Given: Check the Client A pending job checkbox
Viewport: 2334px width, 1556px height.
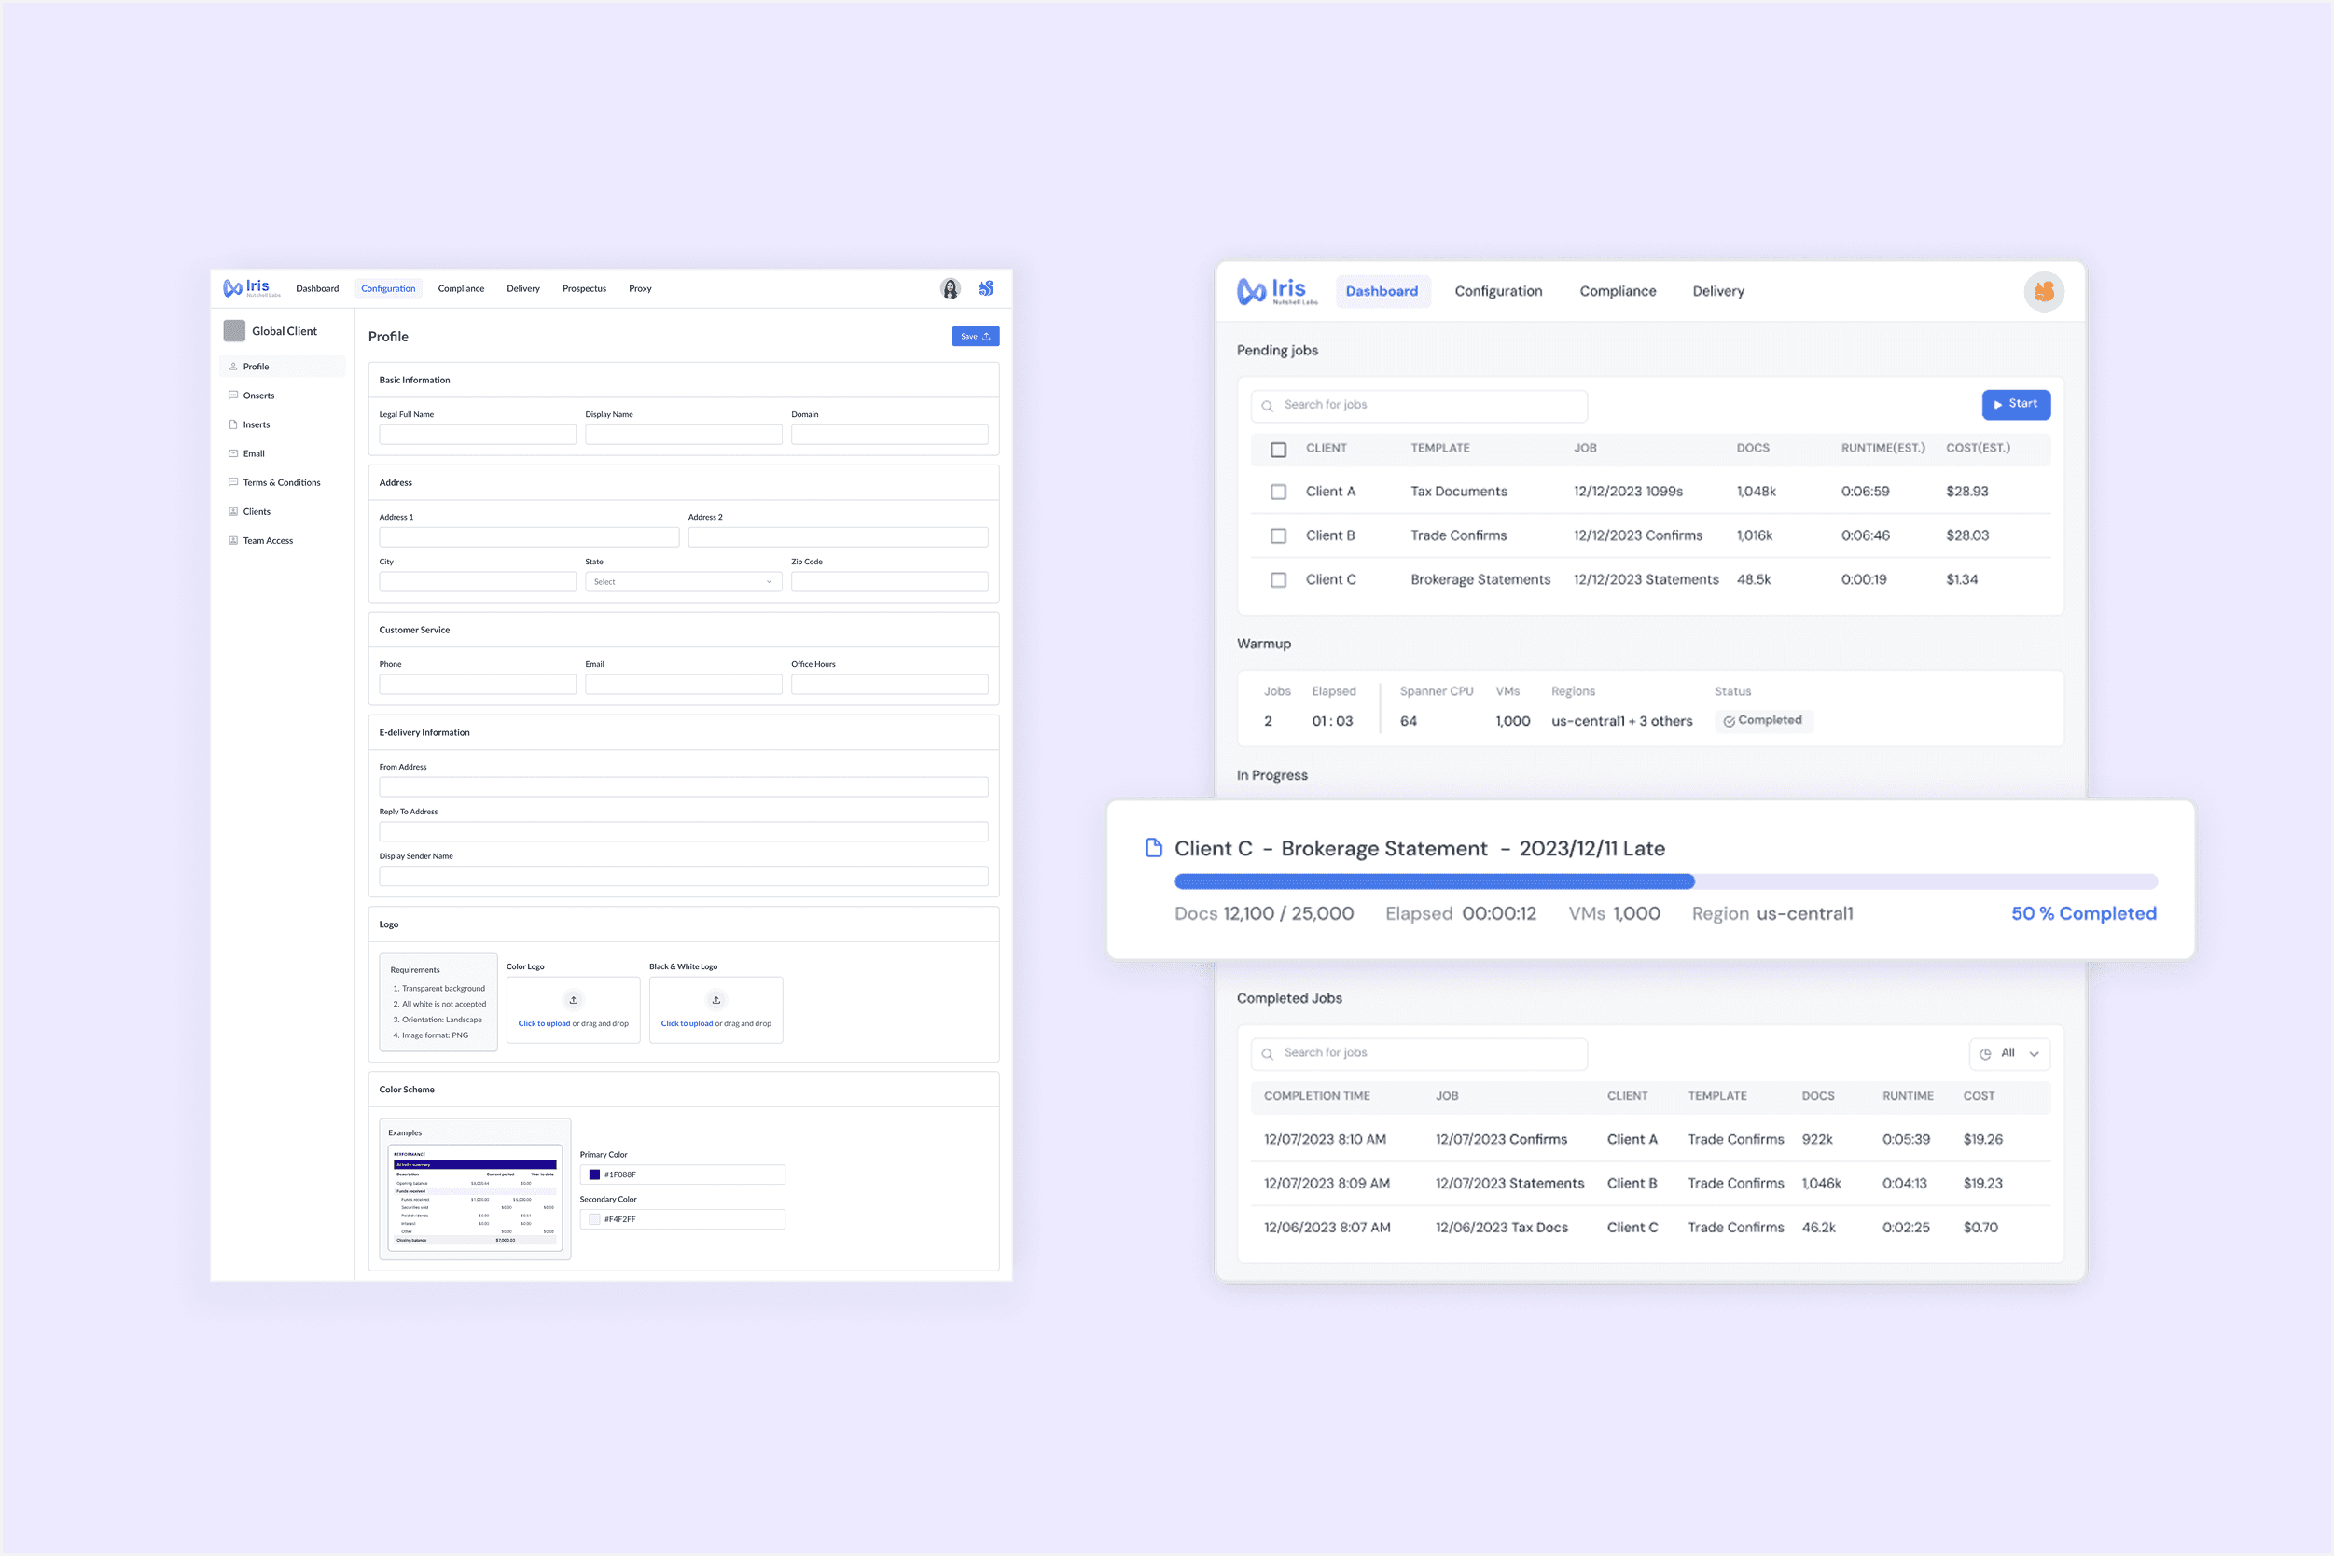Looking at the screenshot, I should [1278, 493].
